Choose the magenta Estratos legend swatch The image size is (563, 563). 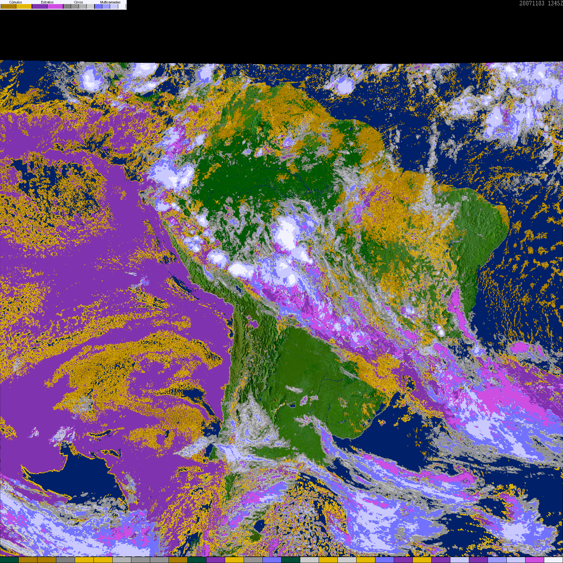[x=55, y=7]
